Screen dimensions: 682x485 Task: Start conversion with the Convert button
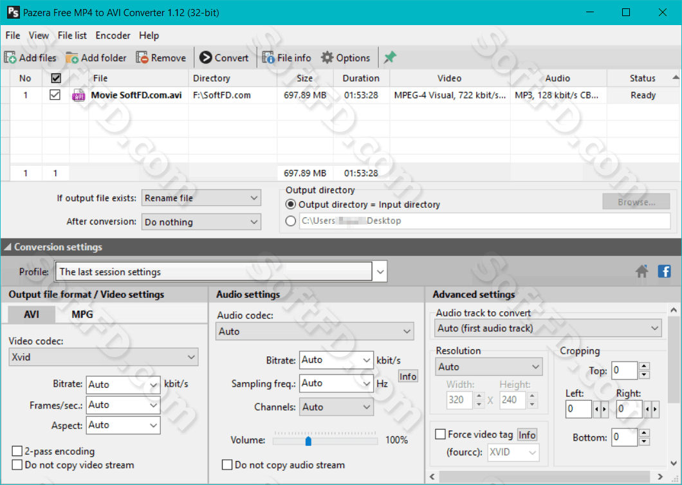coord(223,57)
